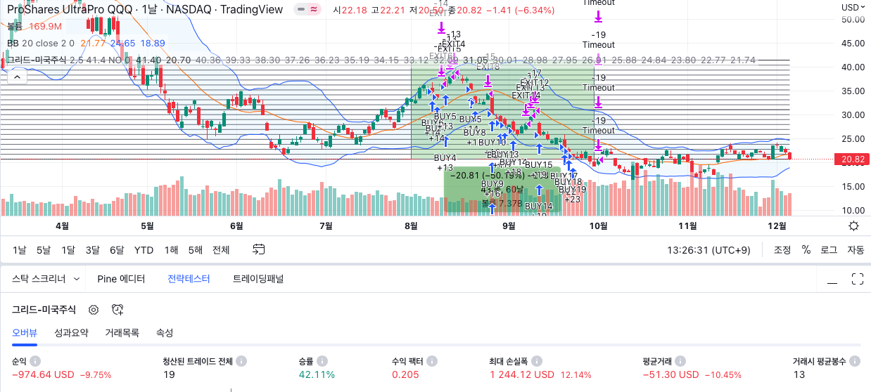Toggle the 로그 logarithmic scale

829,250
